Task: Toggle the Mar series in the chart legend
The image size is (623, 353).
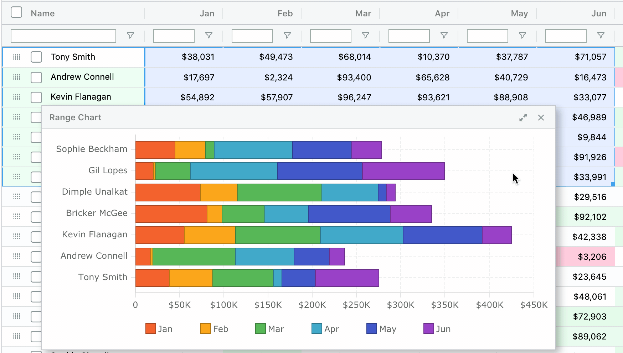Action: pyautogui.click(x=270, y=329)
